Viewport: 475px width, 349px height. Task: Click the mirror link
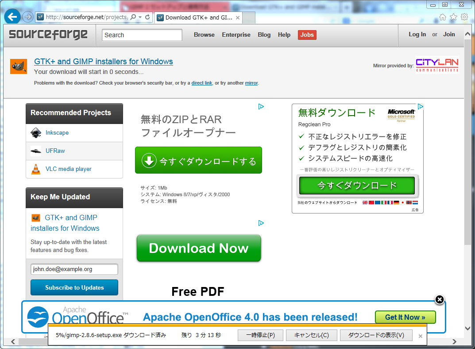click(x=251, y=83)
